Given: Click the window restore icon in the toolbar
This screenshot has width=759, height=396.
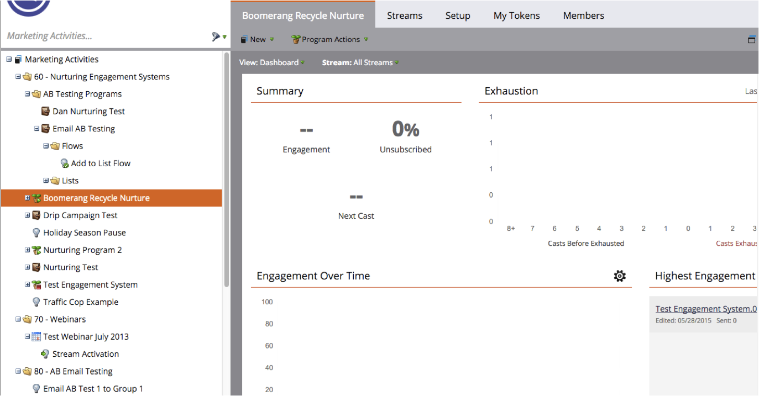Looking at the screenshot, I should click(x=751, y=39).
